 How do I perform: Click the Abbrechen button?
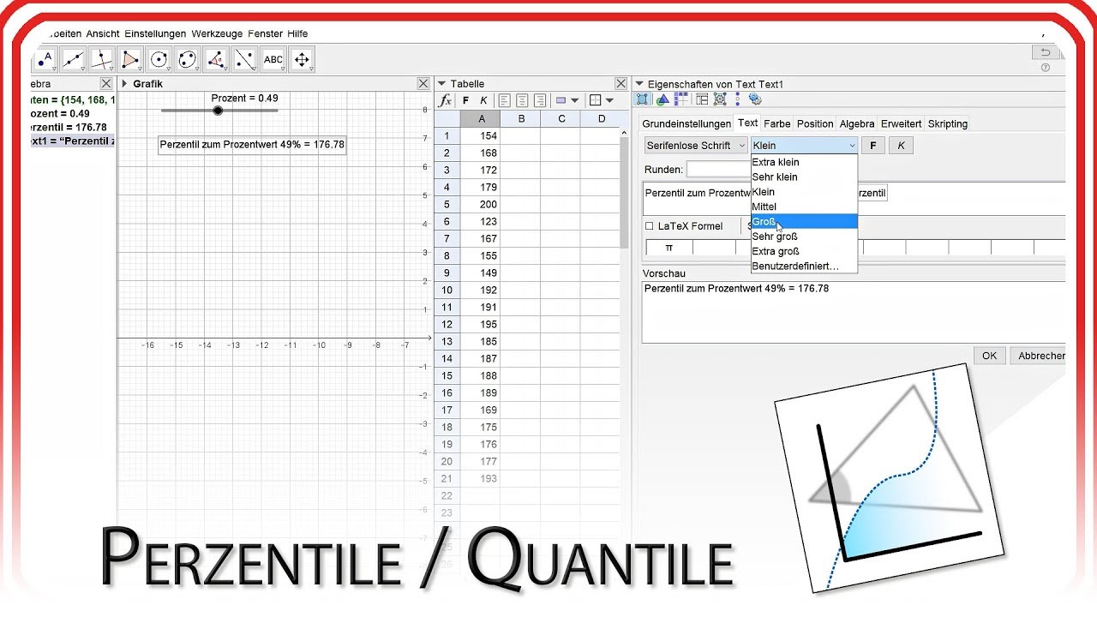(1039, 356)
